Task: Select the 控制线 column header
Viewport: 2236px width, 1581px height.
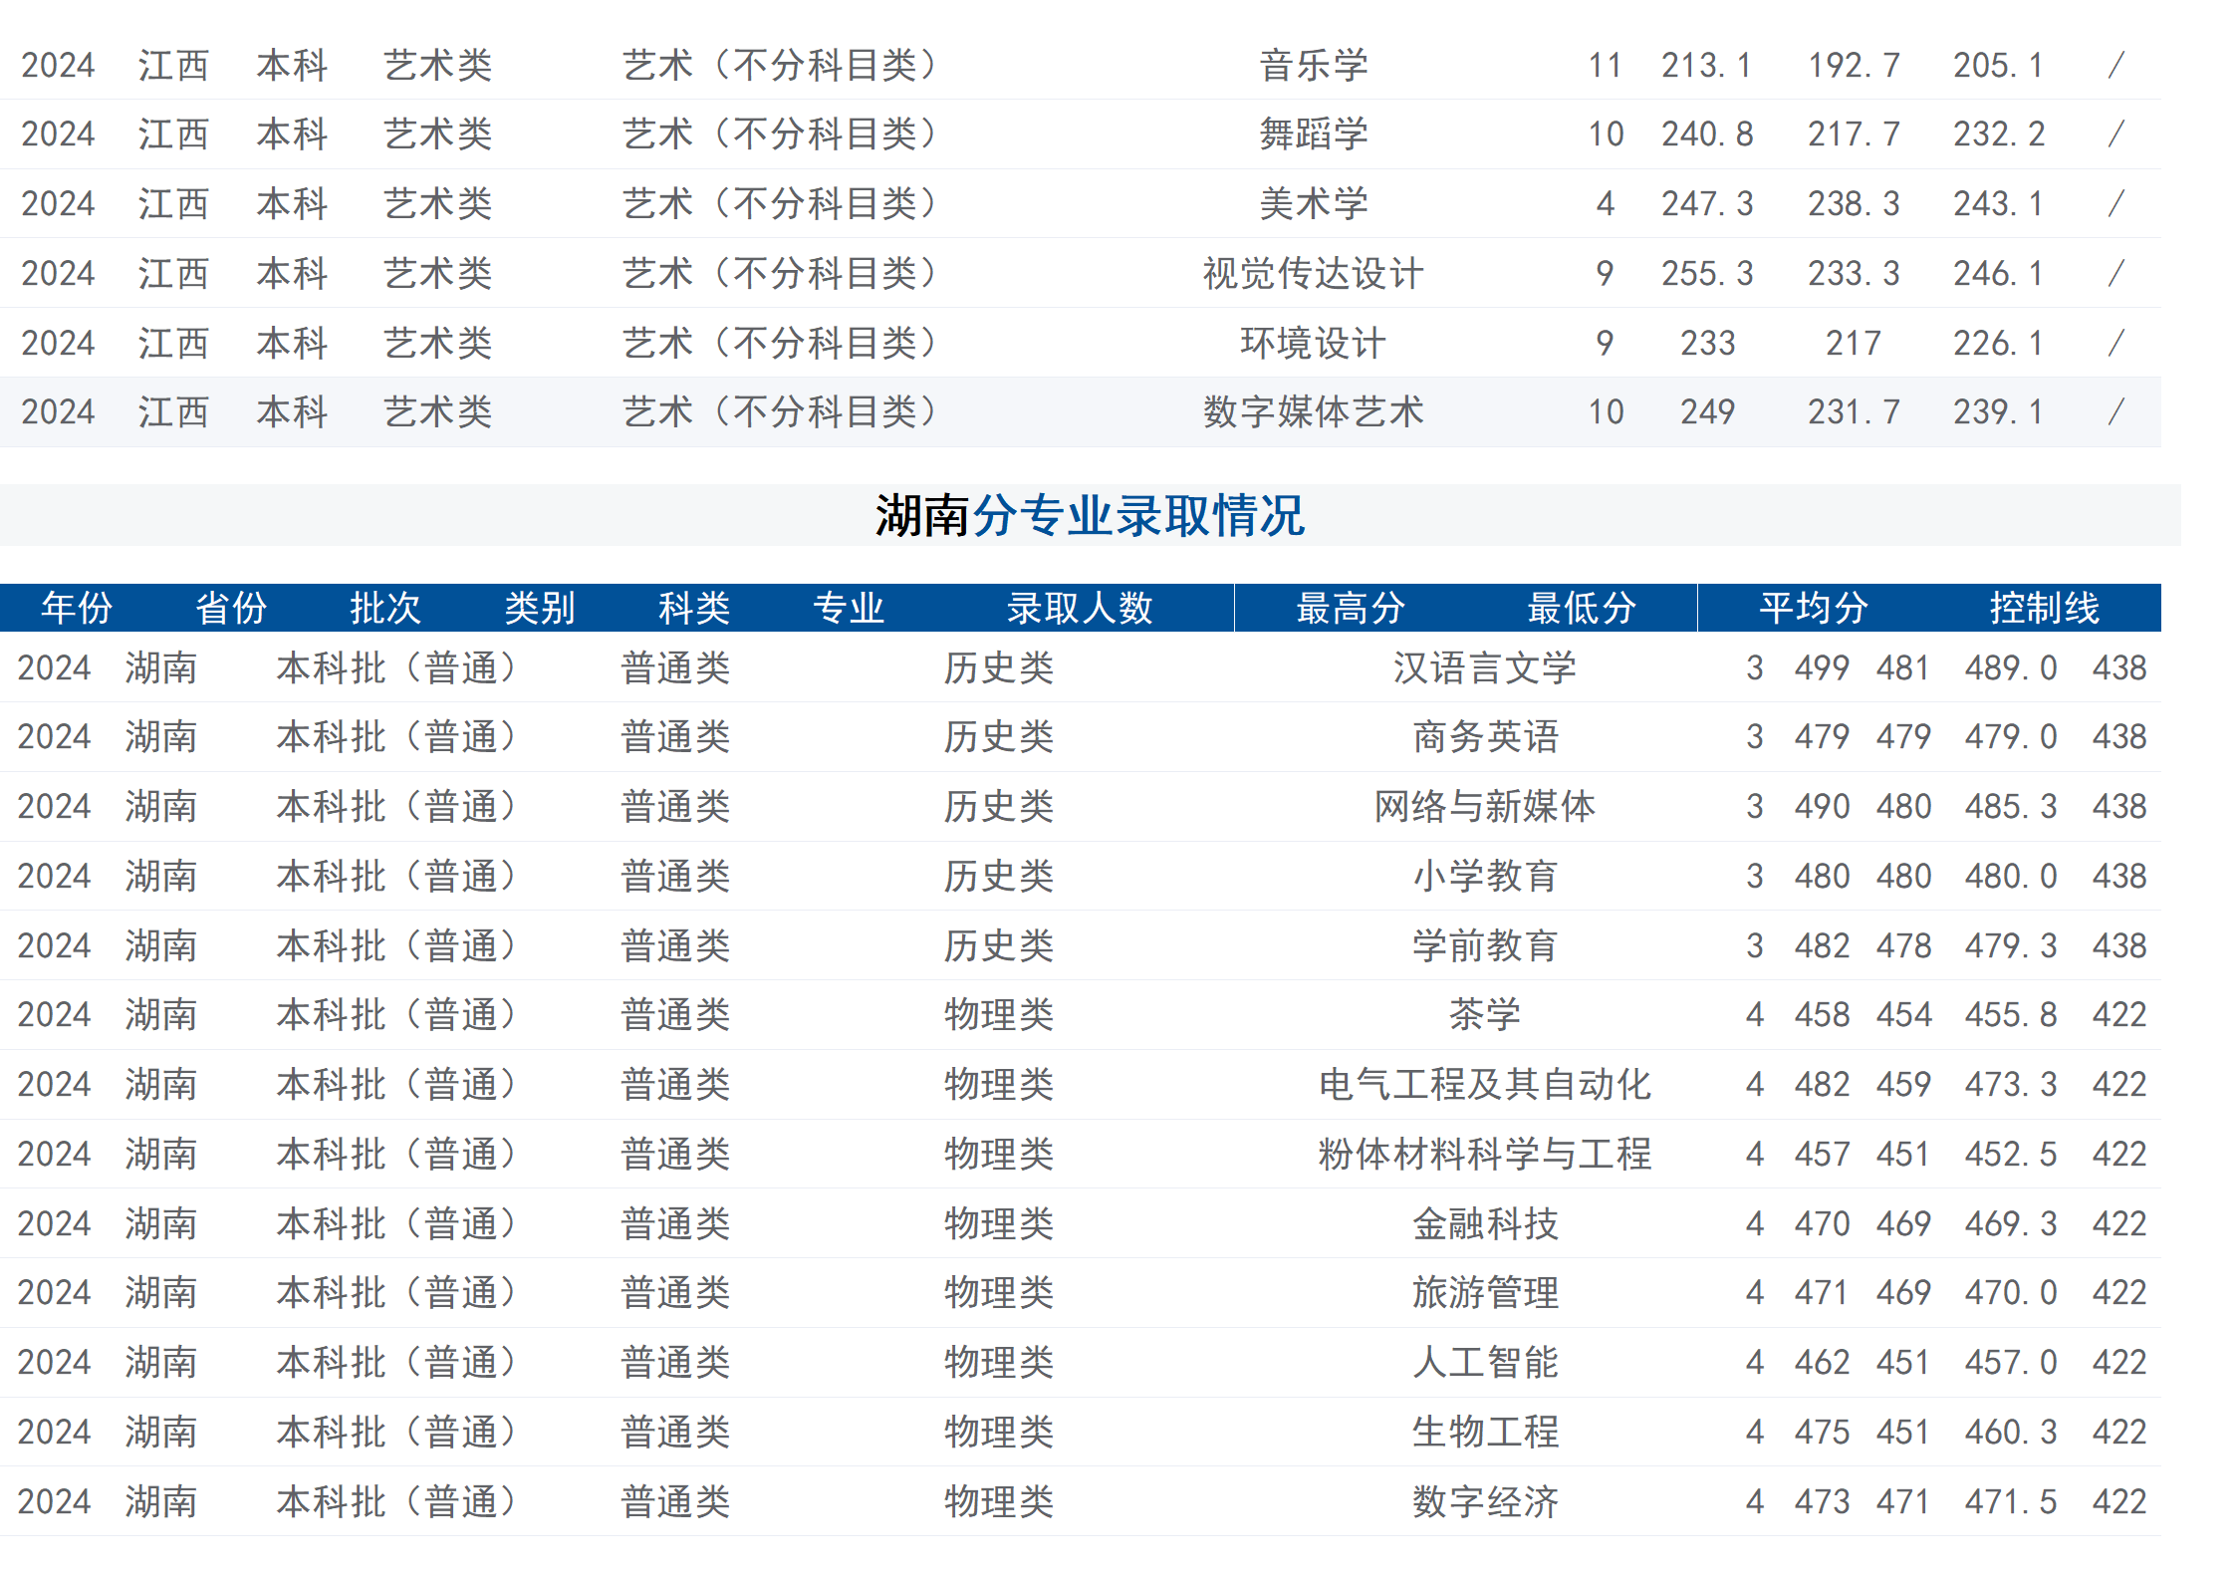Action: click(x=2052, y=606)
